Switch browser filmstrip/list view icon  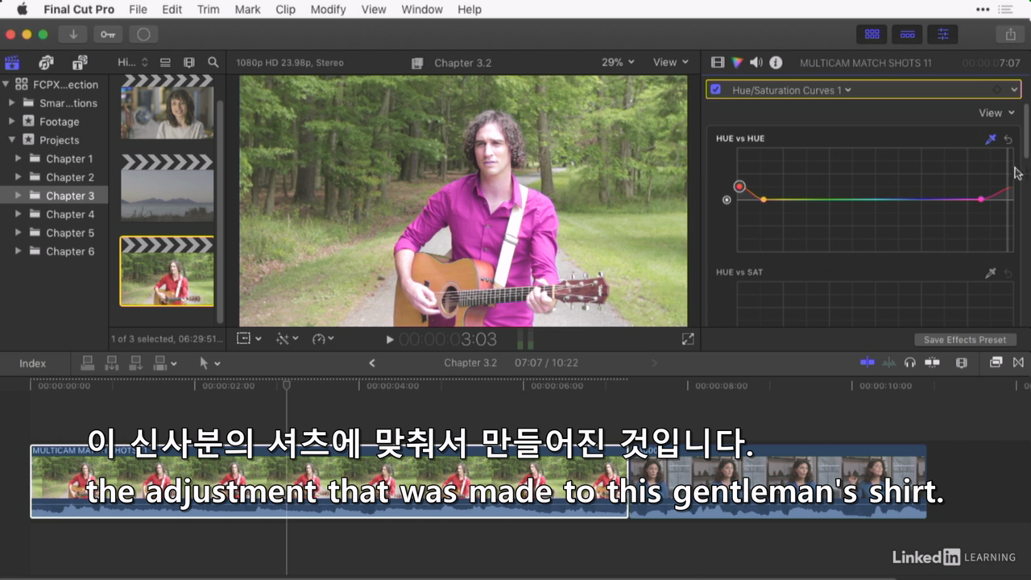[x=189, y=62]
